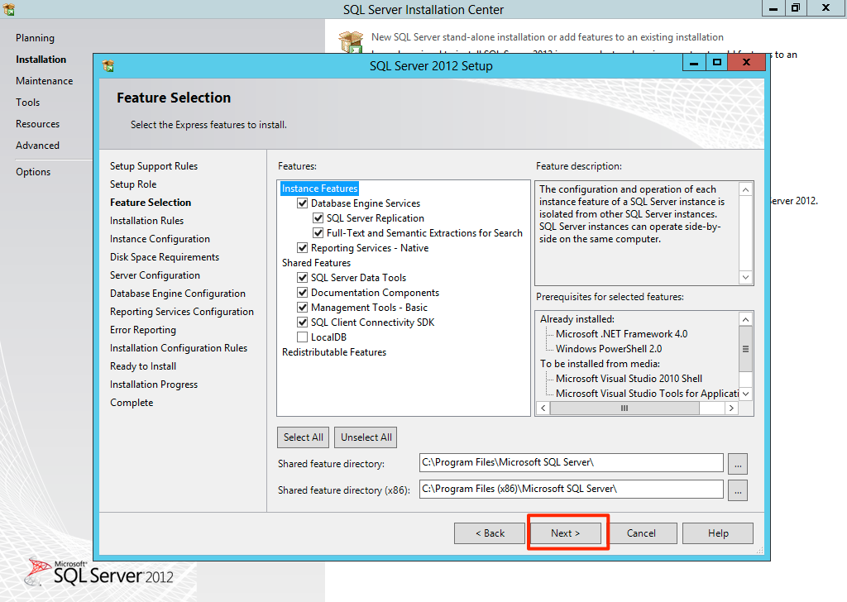Click the Installation Center title bar icon
Screen dimensions: 847x602
(8, 9)
